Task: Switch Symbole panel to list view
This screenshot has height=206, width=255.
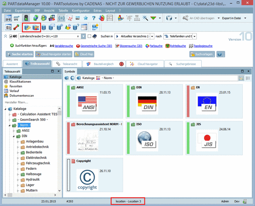Action: click(x=248, y=78)
